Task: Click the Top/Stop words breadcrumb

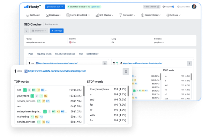Action: click(51, 24)
